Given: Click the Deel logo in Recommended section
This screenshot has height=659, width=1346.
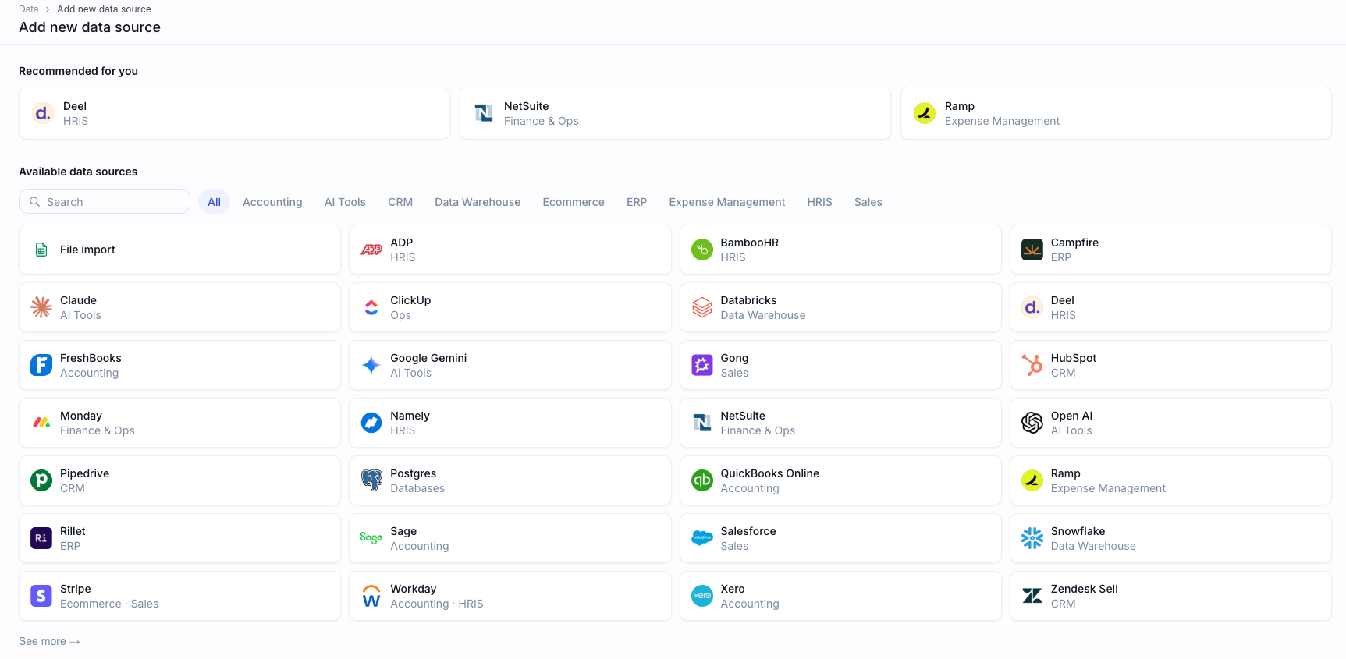Looking at the screenshot, I should pos(43,113).
